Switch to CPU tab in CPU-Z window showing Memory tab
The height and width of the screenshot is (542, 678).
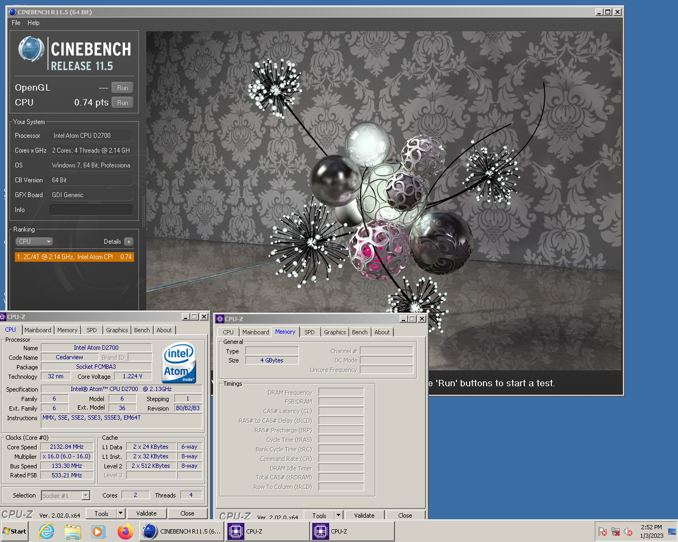click(228, 332)
